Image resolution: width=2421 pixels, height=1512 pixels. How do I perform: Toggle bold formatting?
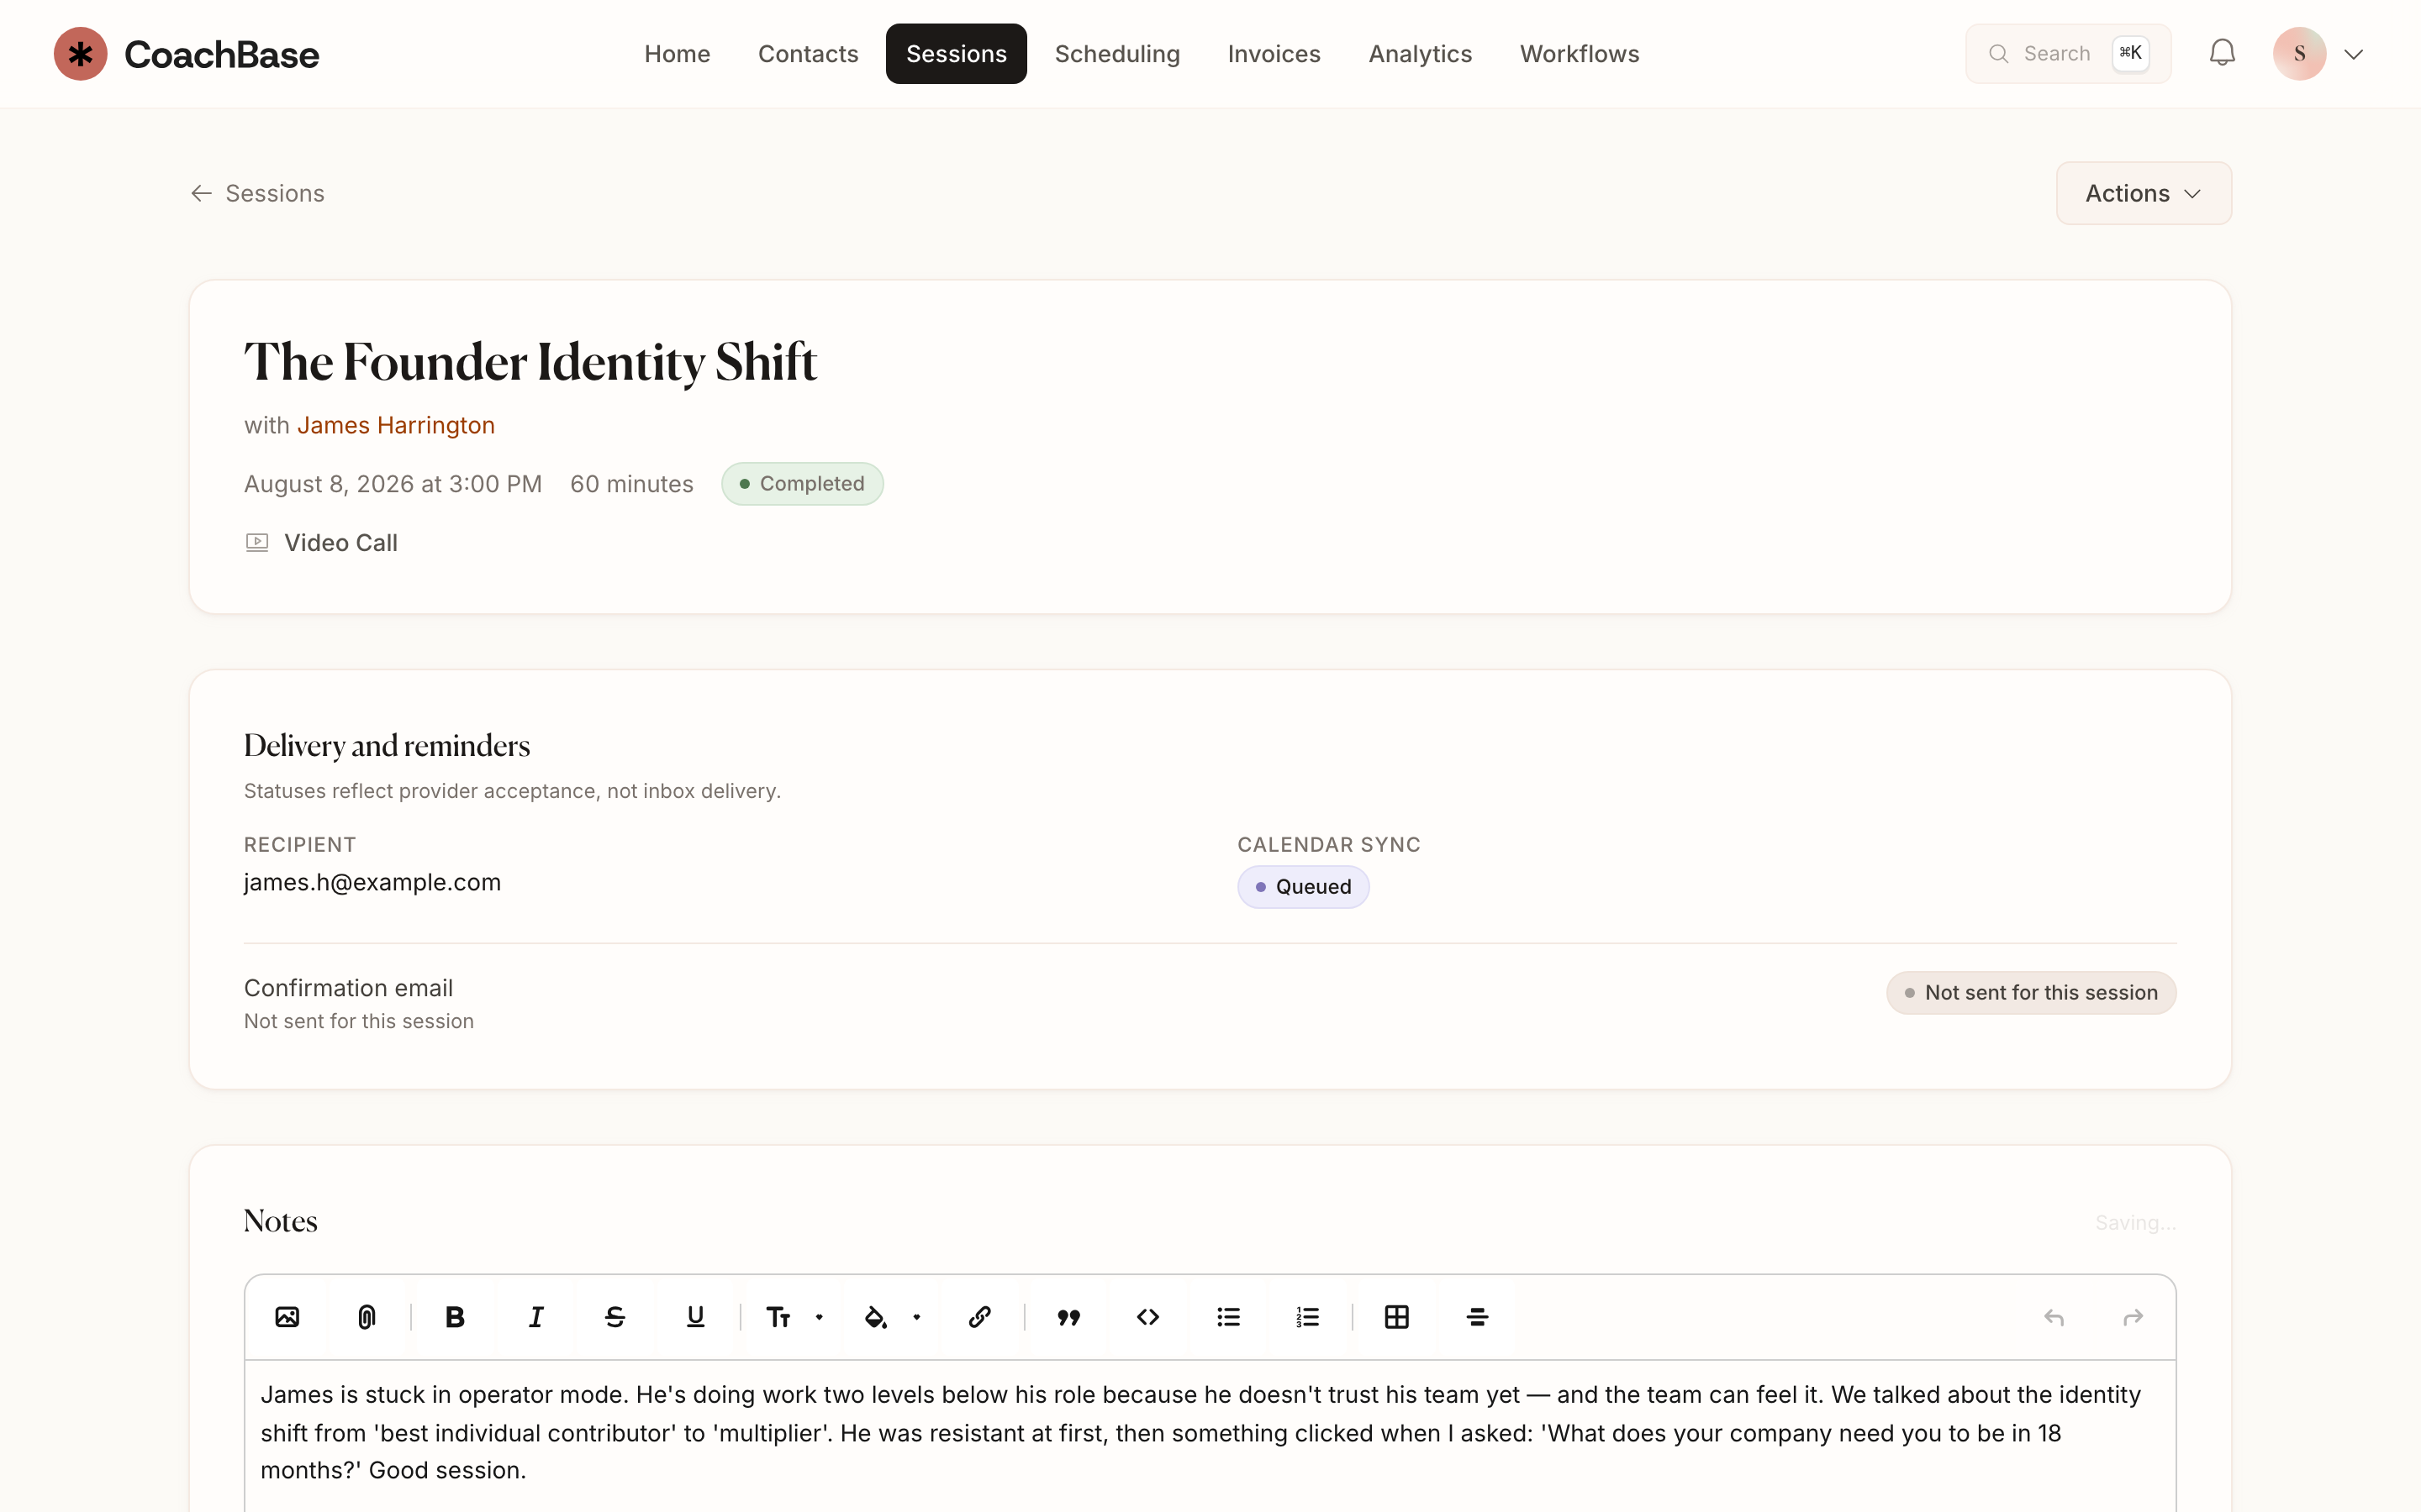tap(455, 1317)
